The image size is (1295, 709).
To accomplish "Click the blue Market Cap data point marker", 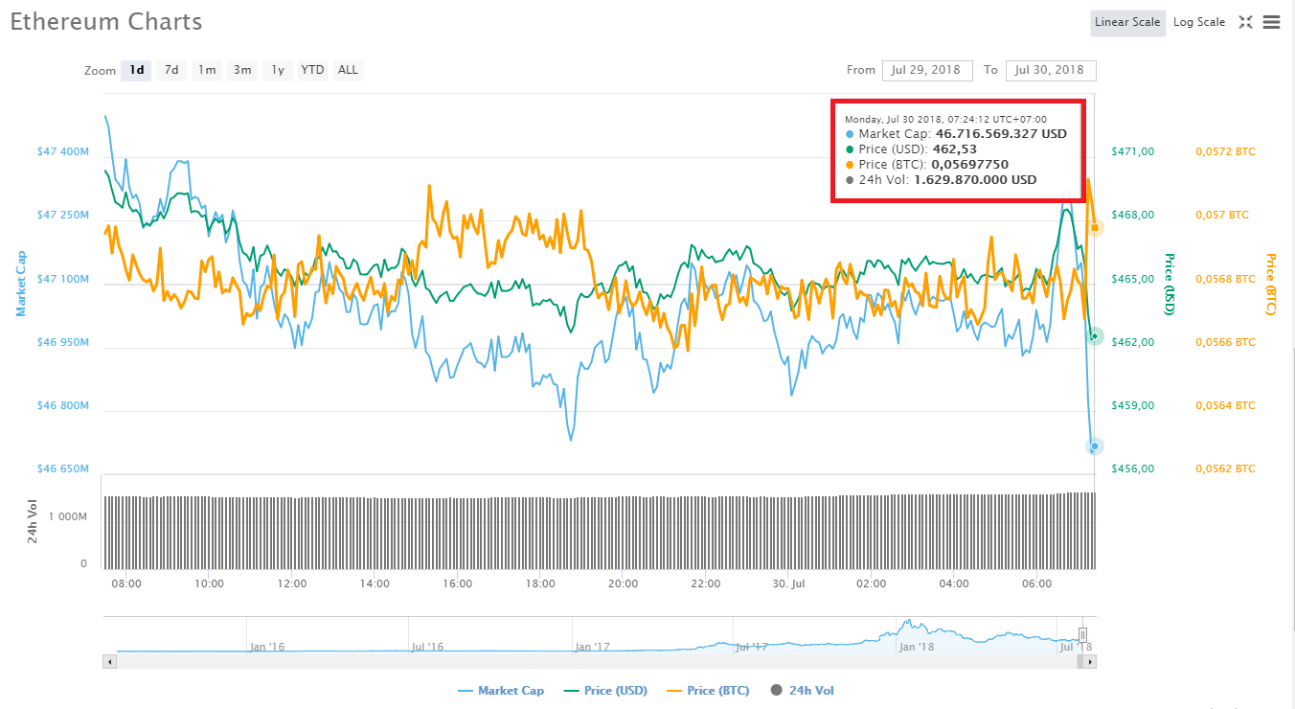I will point(1094,446).
